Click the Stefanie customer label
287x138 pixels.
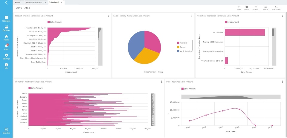coord(23,123)
